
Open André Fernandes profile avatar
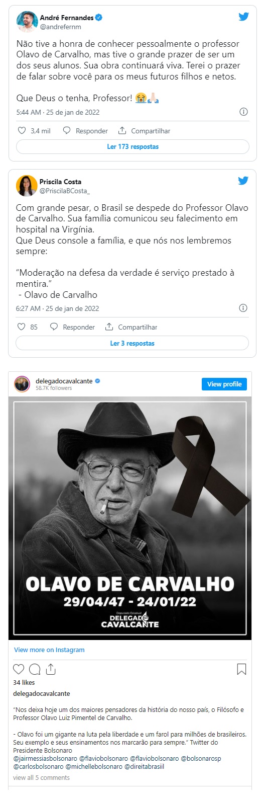click(27, 22)
